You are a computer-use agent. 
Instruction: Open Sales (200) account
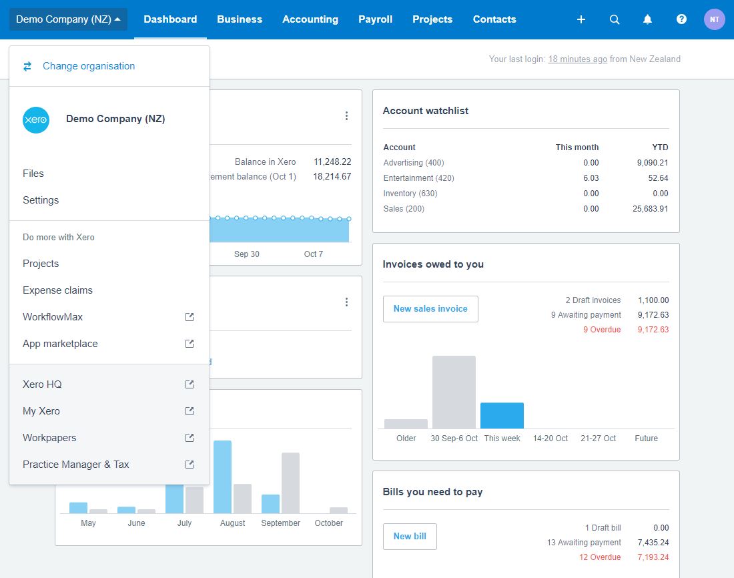(x=404, y=209)
